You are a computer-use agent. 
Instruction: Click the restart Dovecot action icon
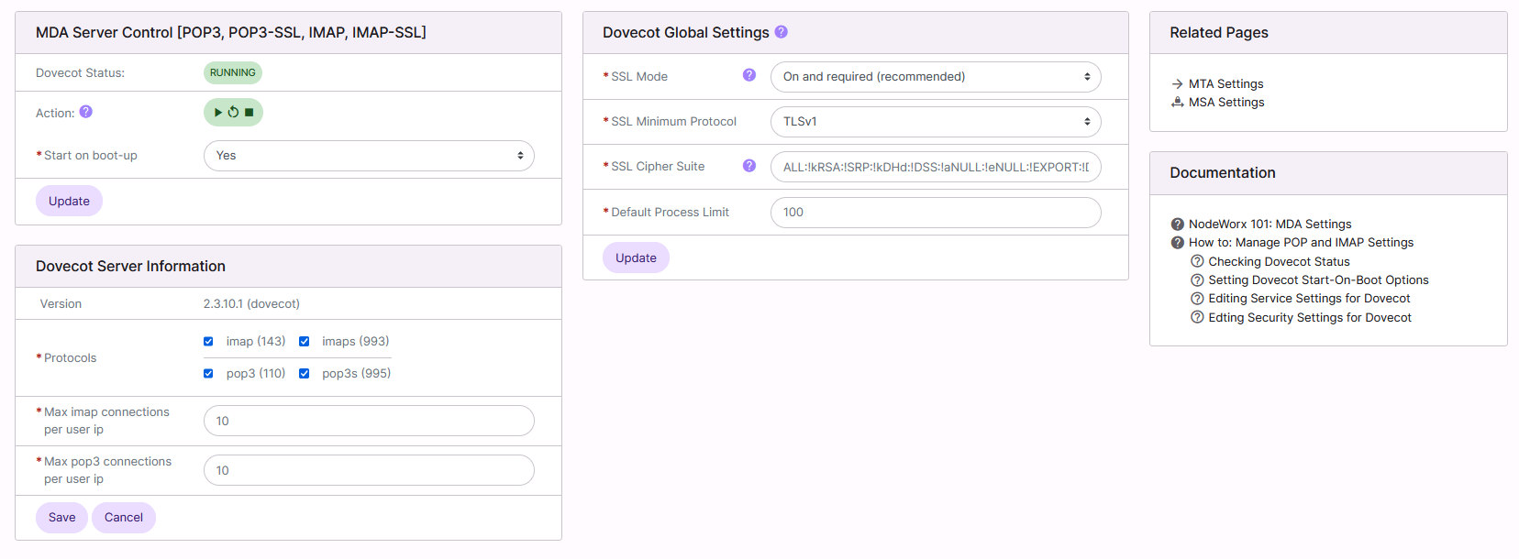233,113
